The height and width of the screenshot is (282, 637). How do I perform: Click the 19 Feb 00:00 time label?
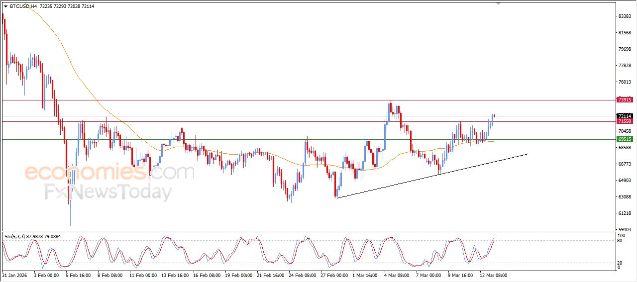click(237, 275)
